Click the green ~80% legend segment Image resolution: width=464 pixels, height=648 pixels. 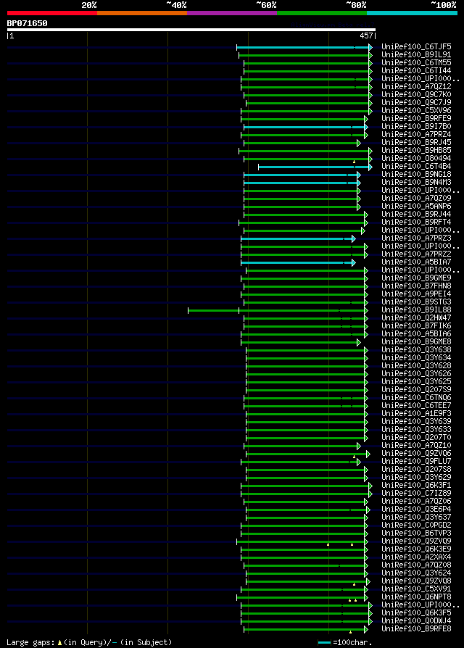pos(322,13)
